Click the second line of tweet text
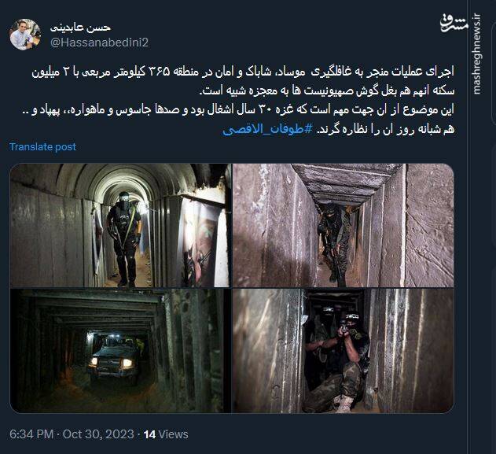 327,90
